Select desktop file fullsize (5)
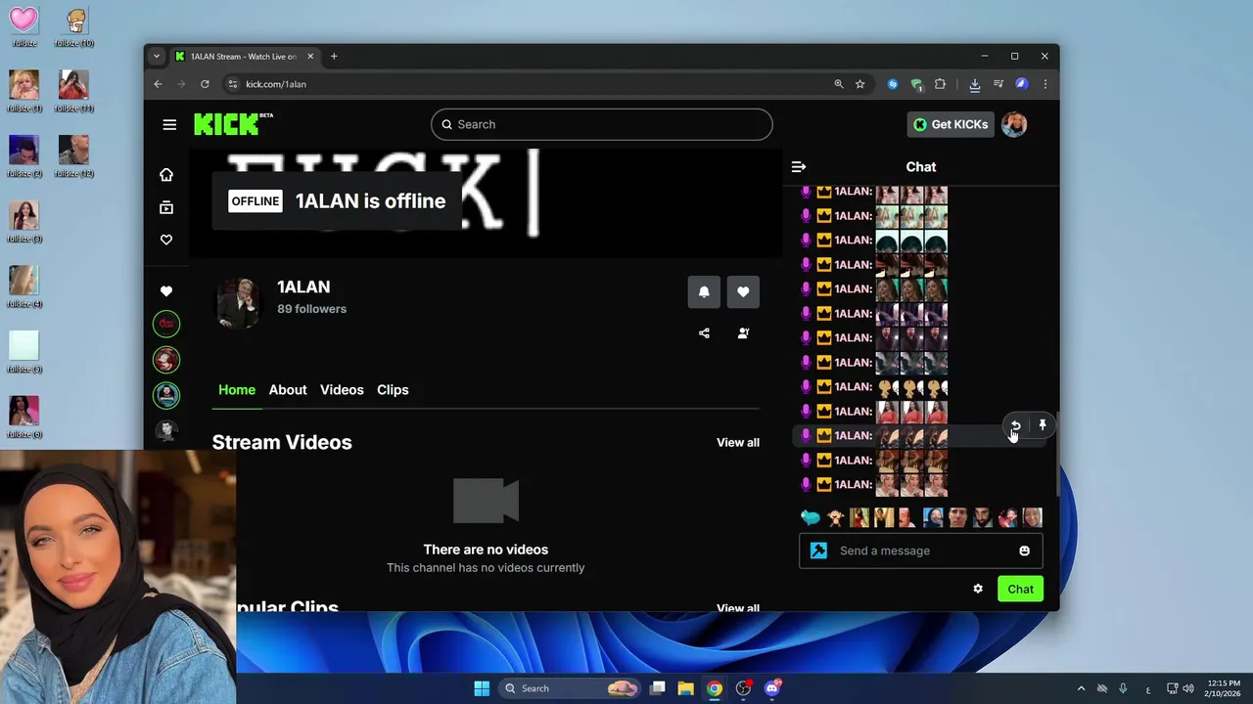The height and width of the screenshot is (704, 1253). click(24, 352)
